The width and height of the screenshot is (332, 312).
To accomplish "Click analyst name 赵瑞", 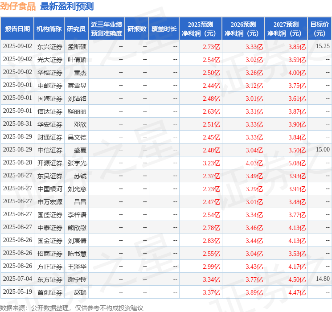I will [80, 292].
